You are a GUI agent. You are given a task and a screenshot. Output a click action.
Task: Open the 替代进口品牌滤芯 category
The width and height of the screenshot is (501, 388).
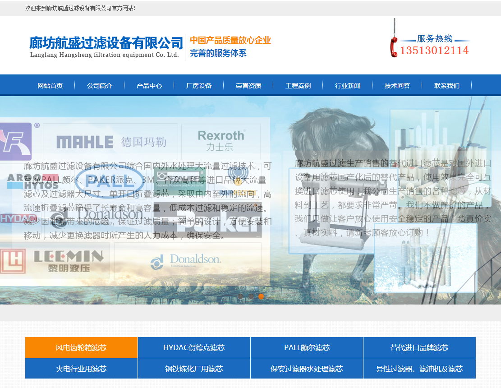[419, 347]
